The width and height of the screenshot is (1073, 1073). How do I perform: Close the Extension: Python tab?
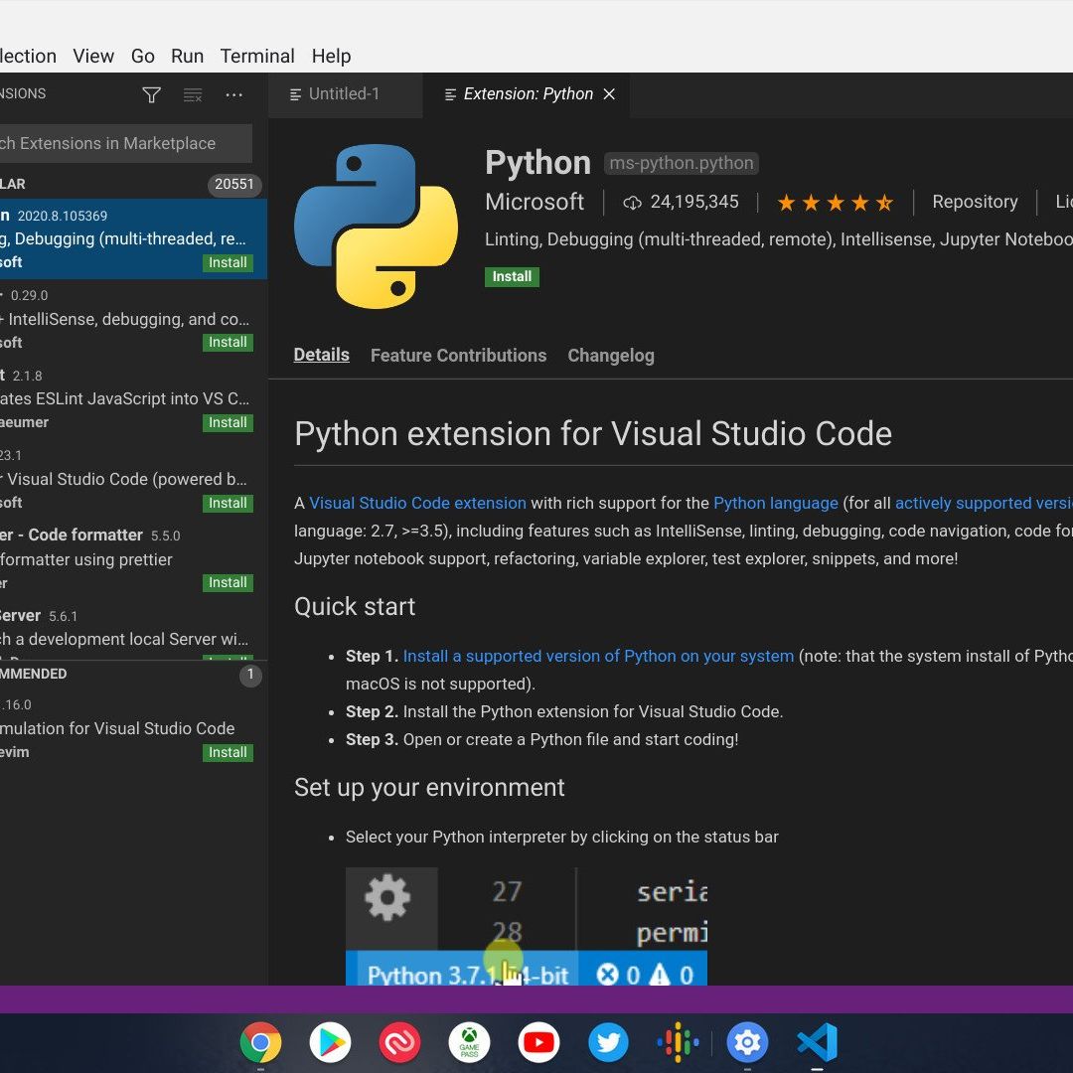[609, 93]
